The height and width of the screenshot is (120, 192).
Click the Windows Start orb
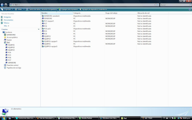(x=4, y=118)
